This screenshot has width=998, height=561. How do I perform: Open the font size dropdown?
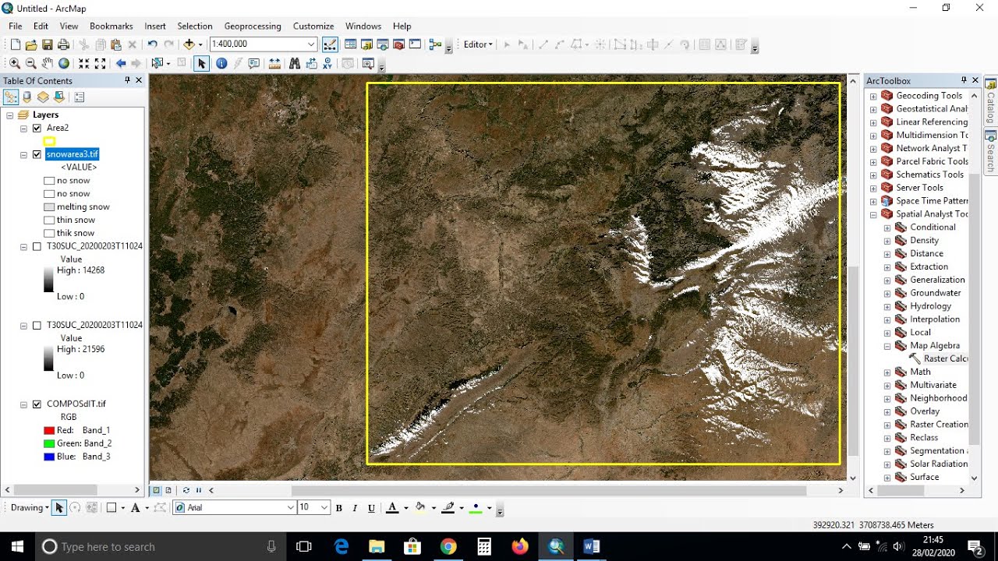tap(324, 508)
